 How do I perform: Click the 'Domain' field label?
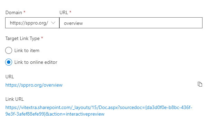[14, 12]
